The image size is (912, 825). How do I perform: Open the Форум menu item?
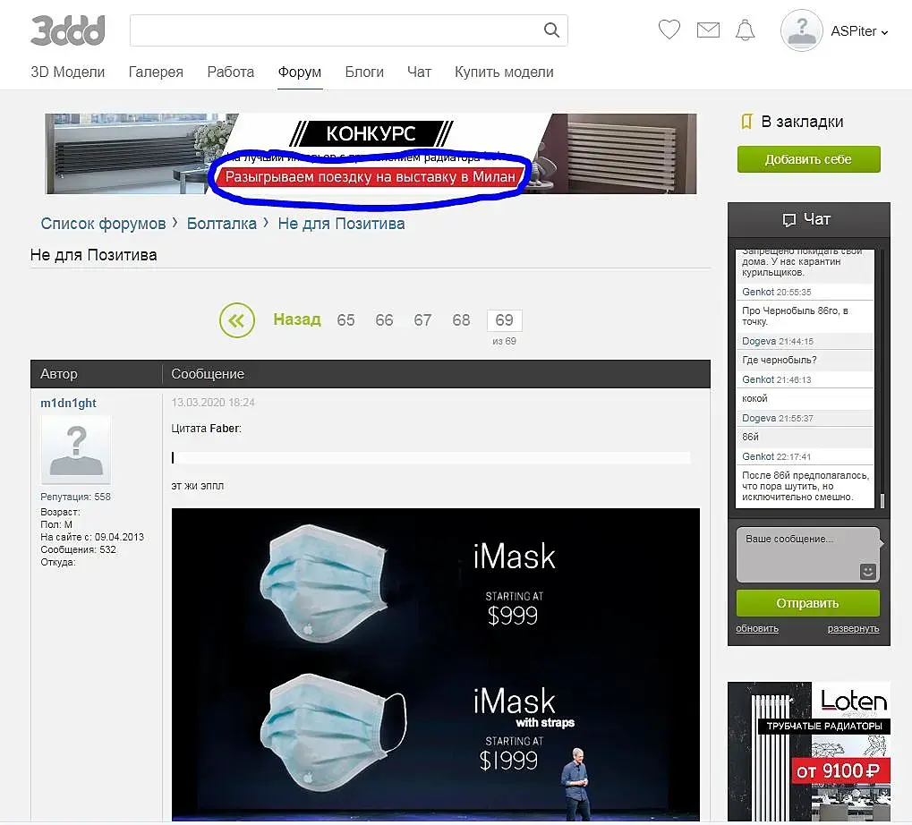point(300,72)
